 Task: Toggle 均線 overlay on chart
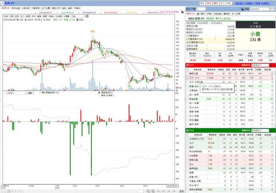[x=6, y=16]
